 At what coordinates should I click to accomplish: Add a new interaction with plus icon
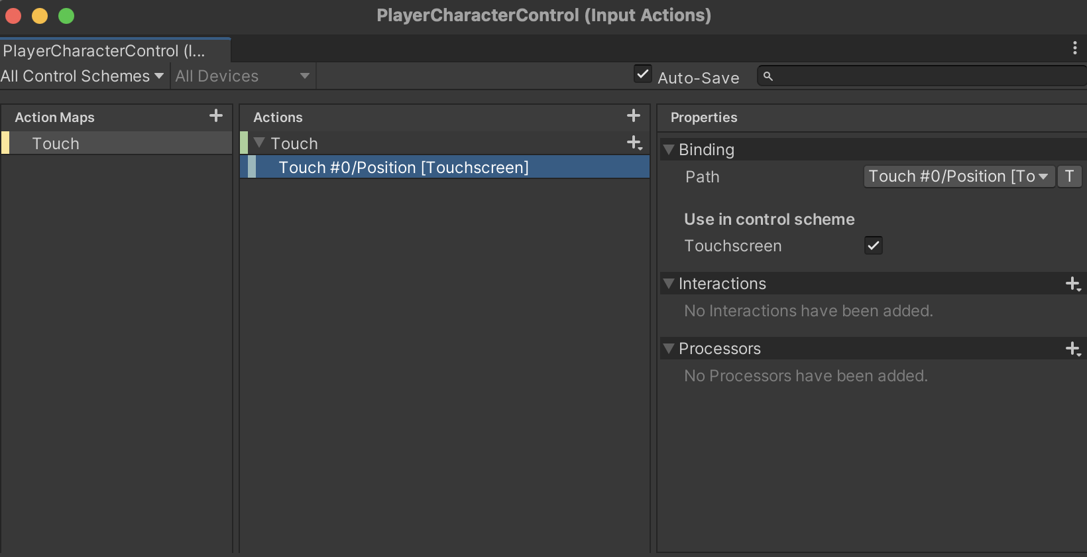point(1073,284)
